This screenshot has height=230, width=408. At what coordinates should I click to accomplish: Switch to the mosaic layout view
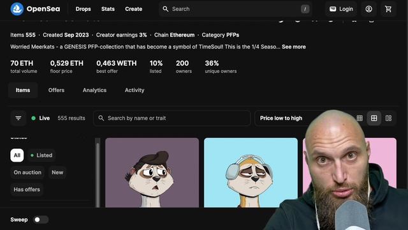click(388, 118)
